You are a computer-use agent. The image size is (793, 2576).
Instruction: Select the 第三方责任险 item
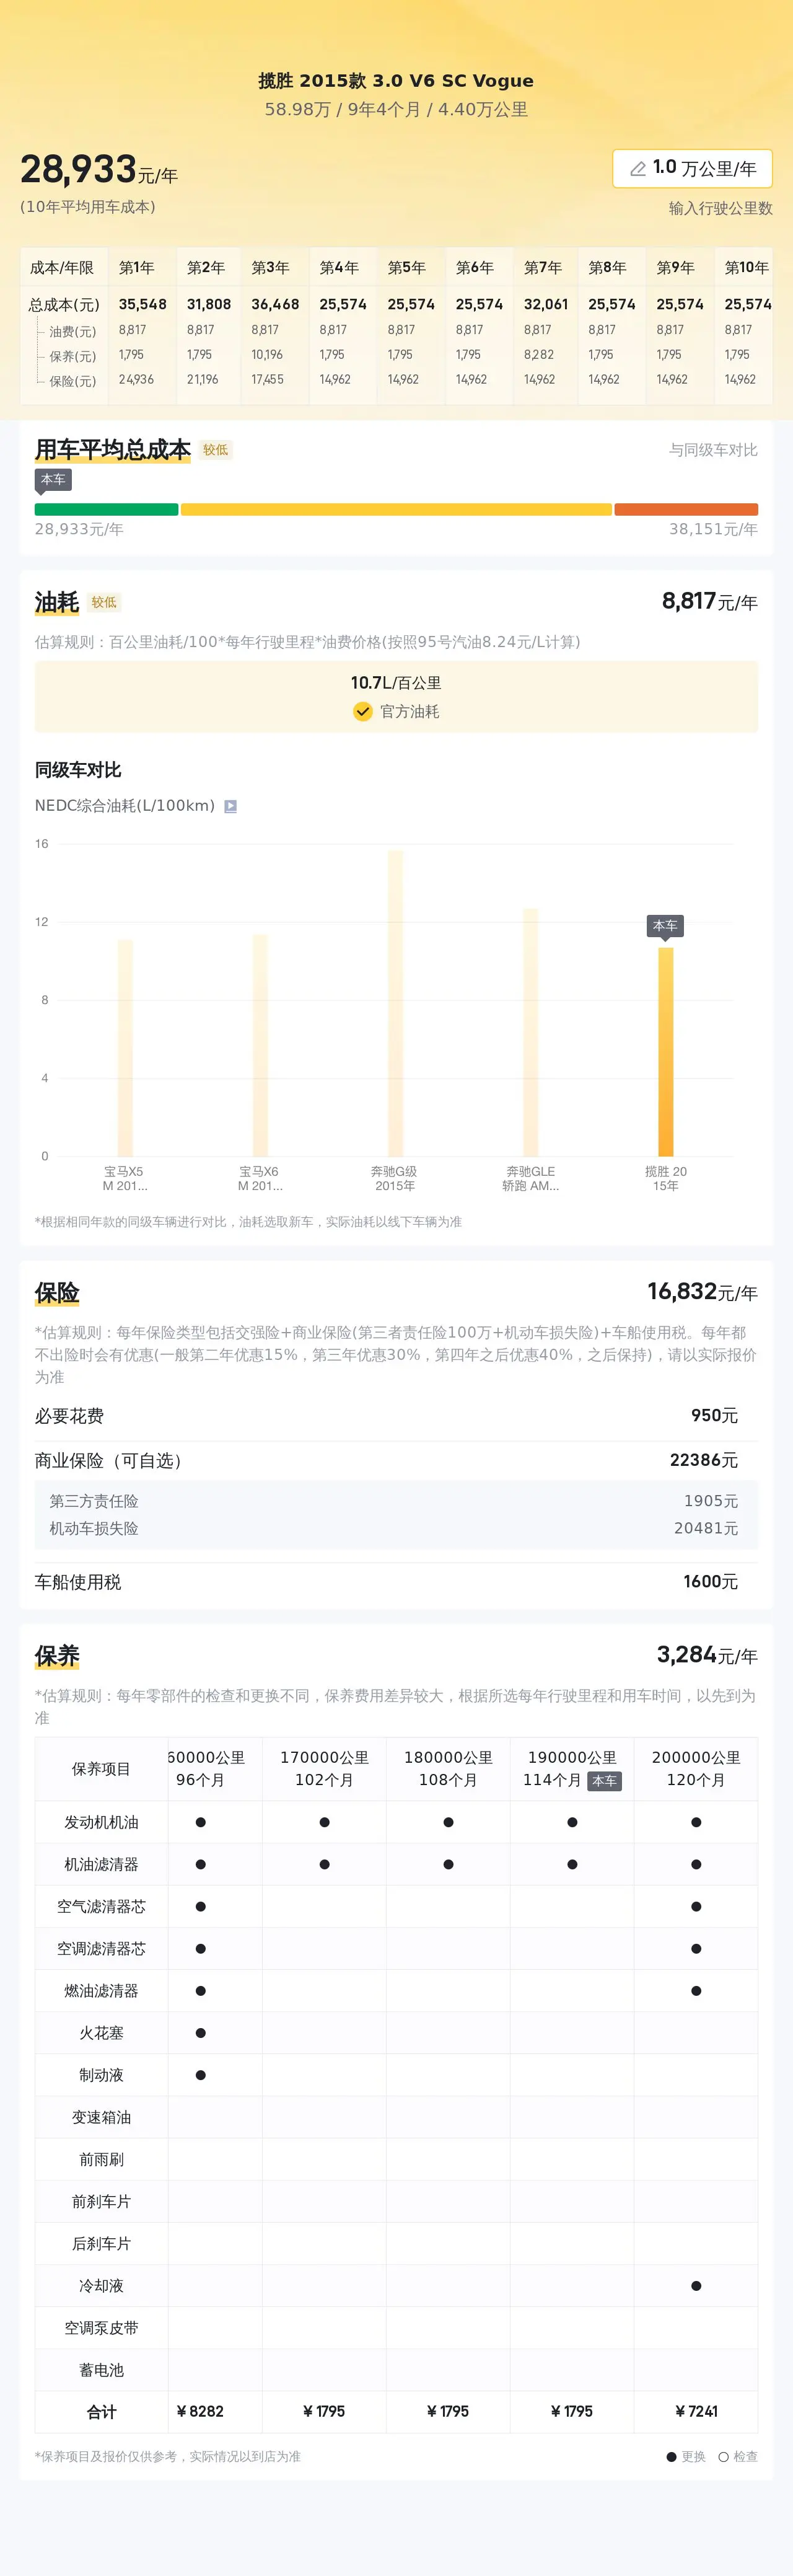(x=396, y=1501)
